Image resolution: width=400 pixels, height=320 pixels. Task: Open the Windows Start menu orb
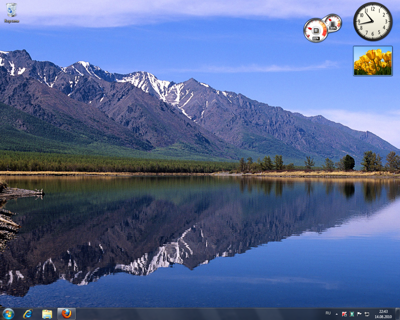[8, 314]
